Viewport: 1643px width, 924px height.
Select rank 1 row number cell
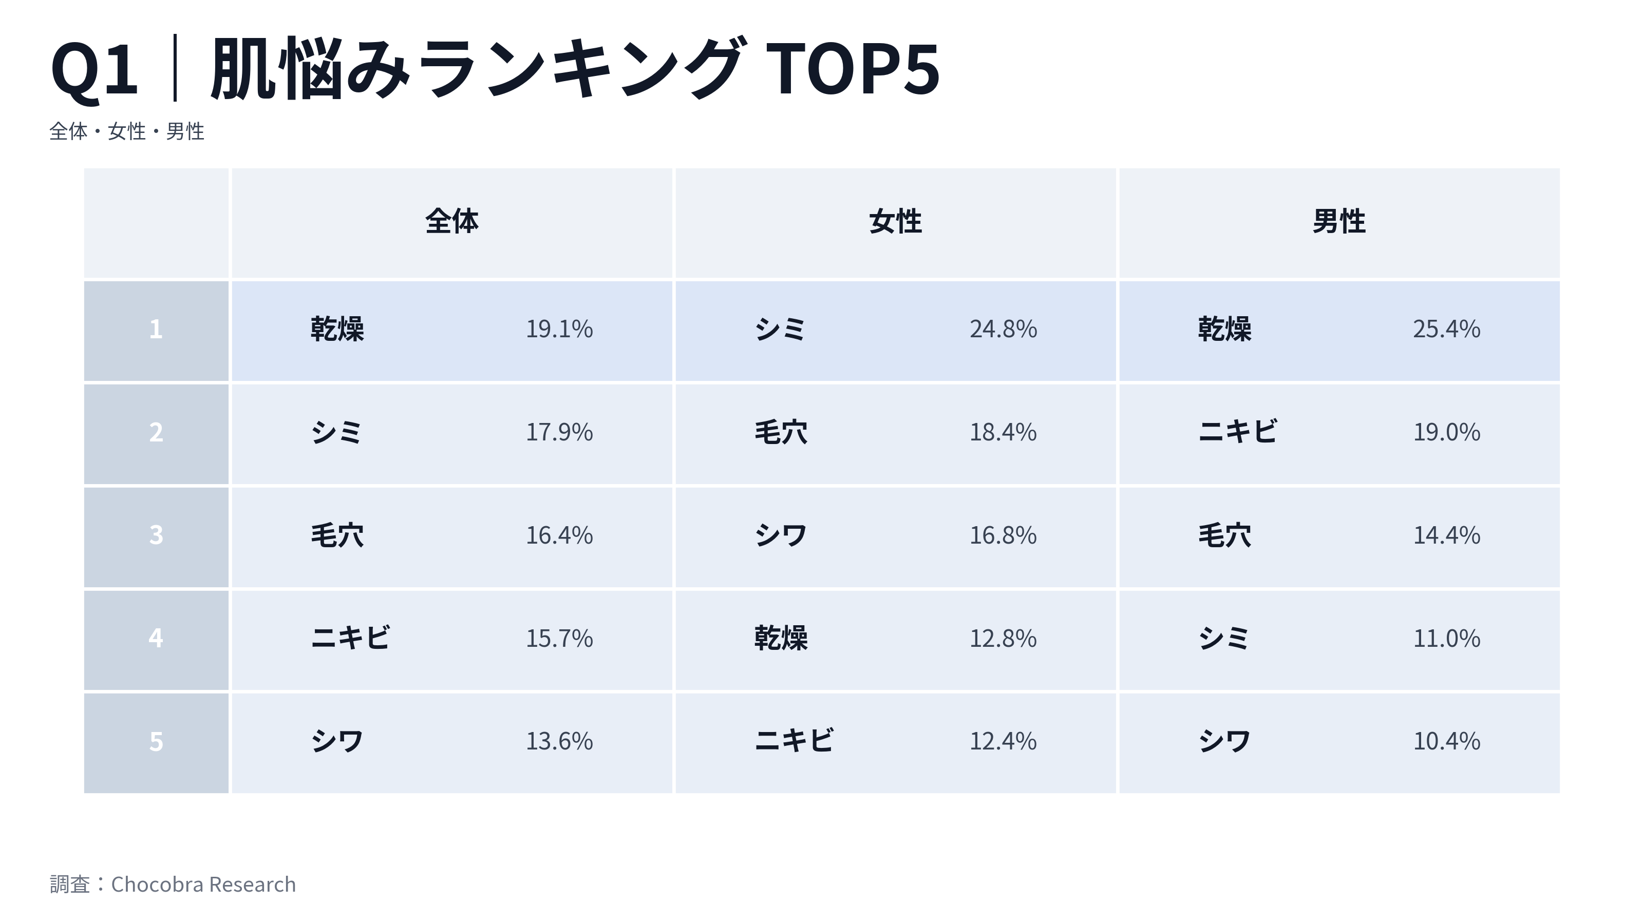pos(156,330)
